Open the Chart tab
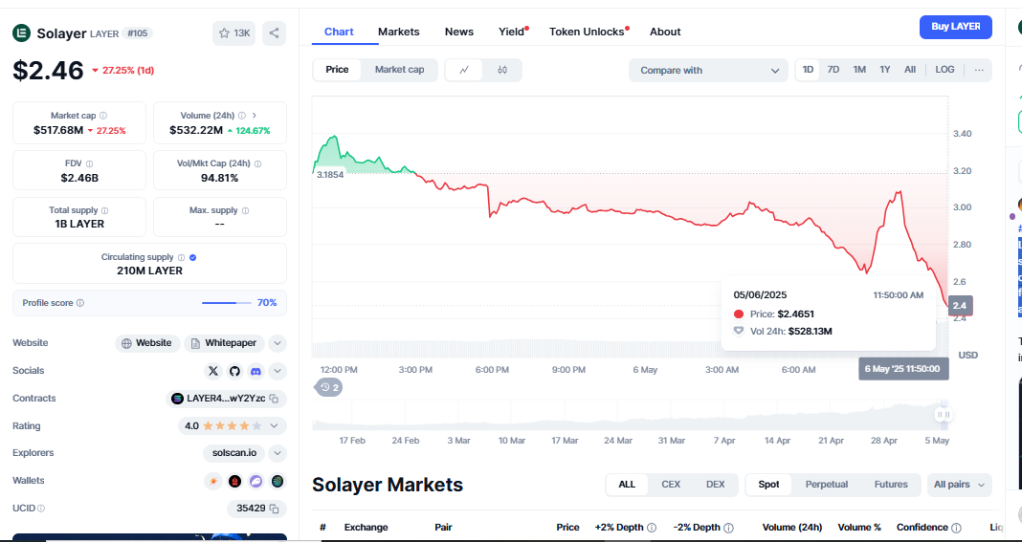The image size is (1022, 542). (x=339, y=32)
